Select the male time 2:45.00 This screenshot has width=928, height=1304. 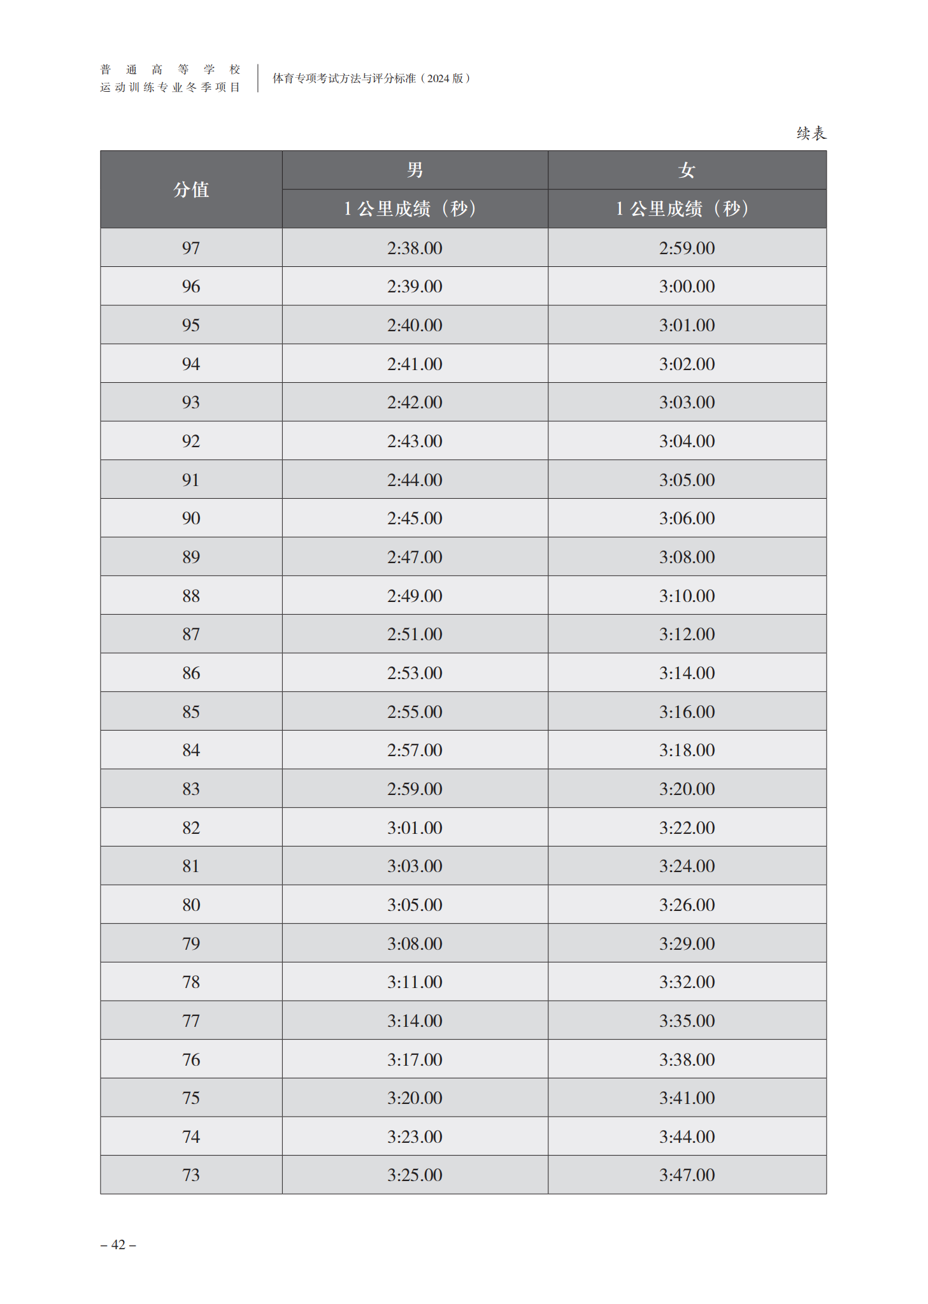(x=415, y=518)
